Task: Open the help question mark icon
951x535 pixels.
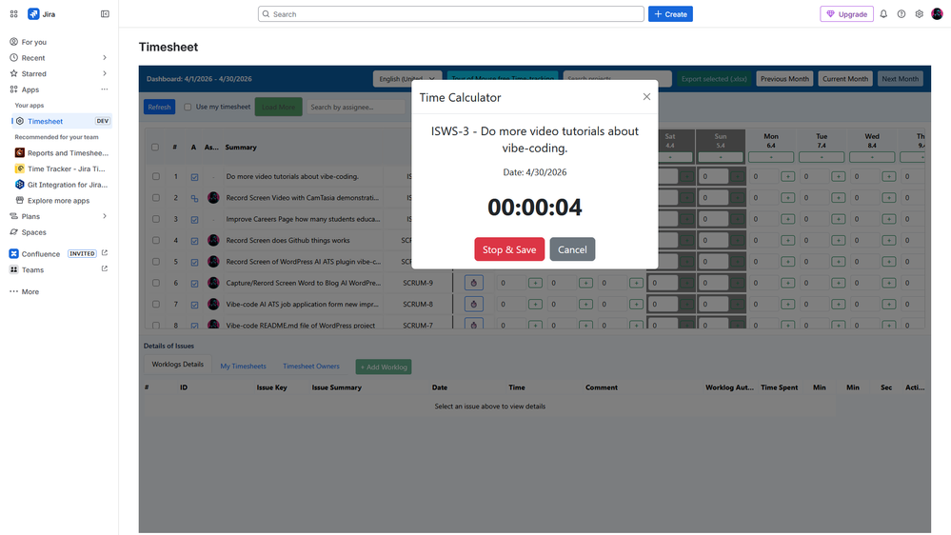Action: pyautogui.click(x=901, y=14)
